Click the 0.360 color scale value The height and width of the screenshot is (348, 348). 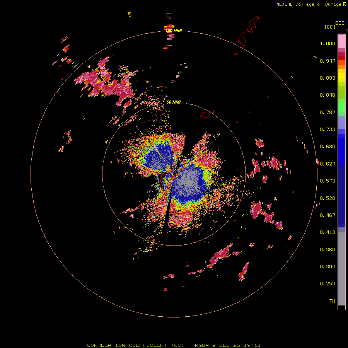pyautogui.click(x=328, y=250)
